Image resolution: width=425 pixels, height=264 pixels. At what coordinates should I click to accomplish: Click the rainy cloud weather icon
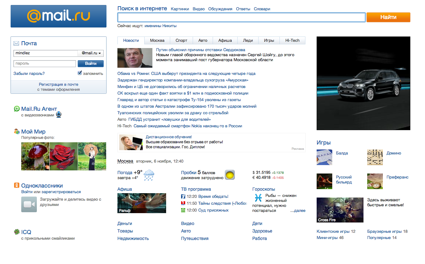click(149, 175)
